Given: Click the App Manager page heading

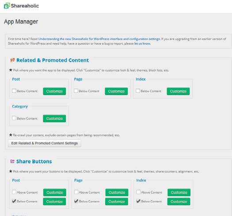Looking at the screenshot, I should pyautogui.click(x=21, y=22).
